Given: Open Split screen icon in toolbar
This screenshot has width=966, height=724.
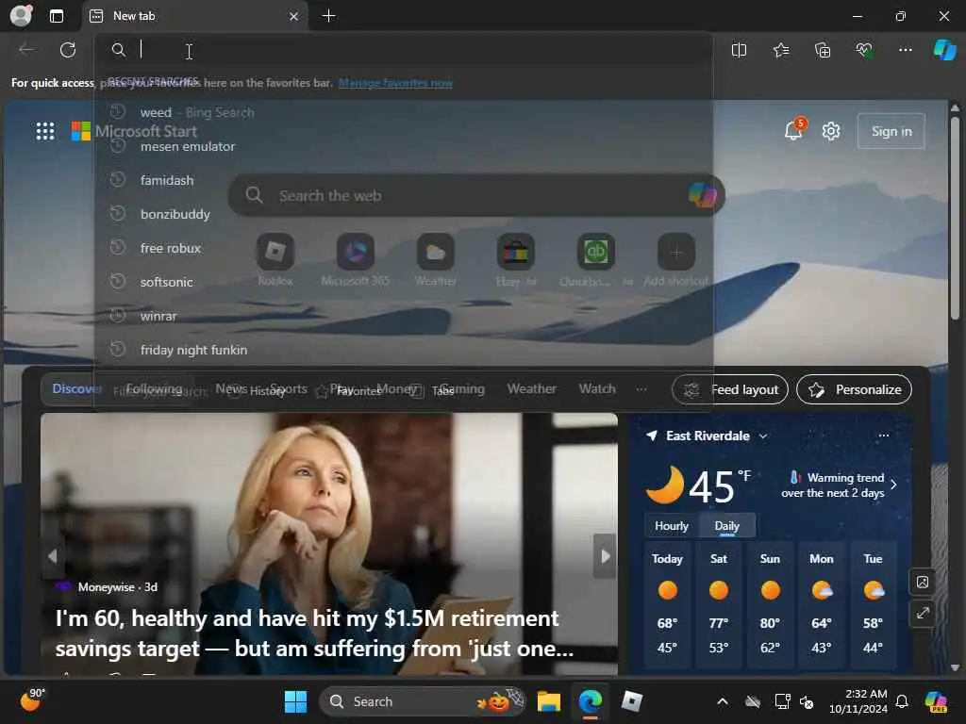Looking at the screenshot, I should 739,51.
